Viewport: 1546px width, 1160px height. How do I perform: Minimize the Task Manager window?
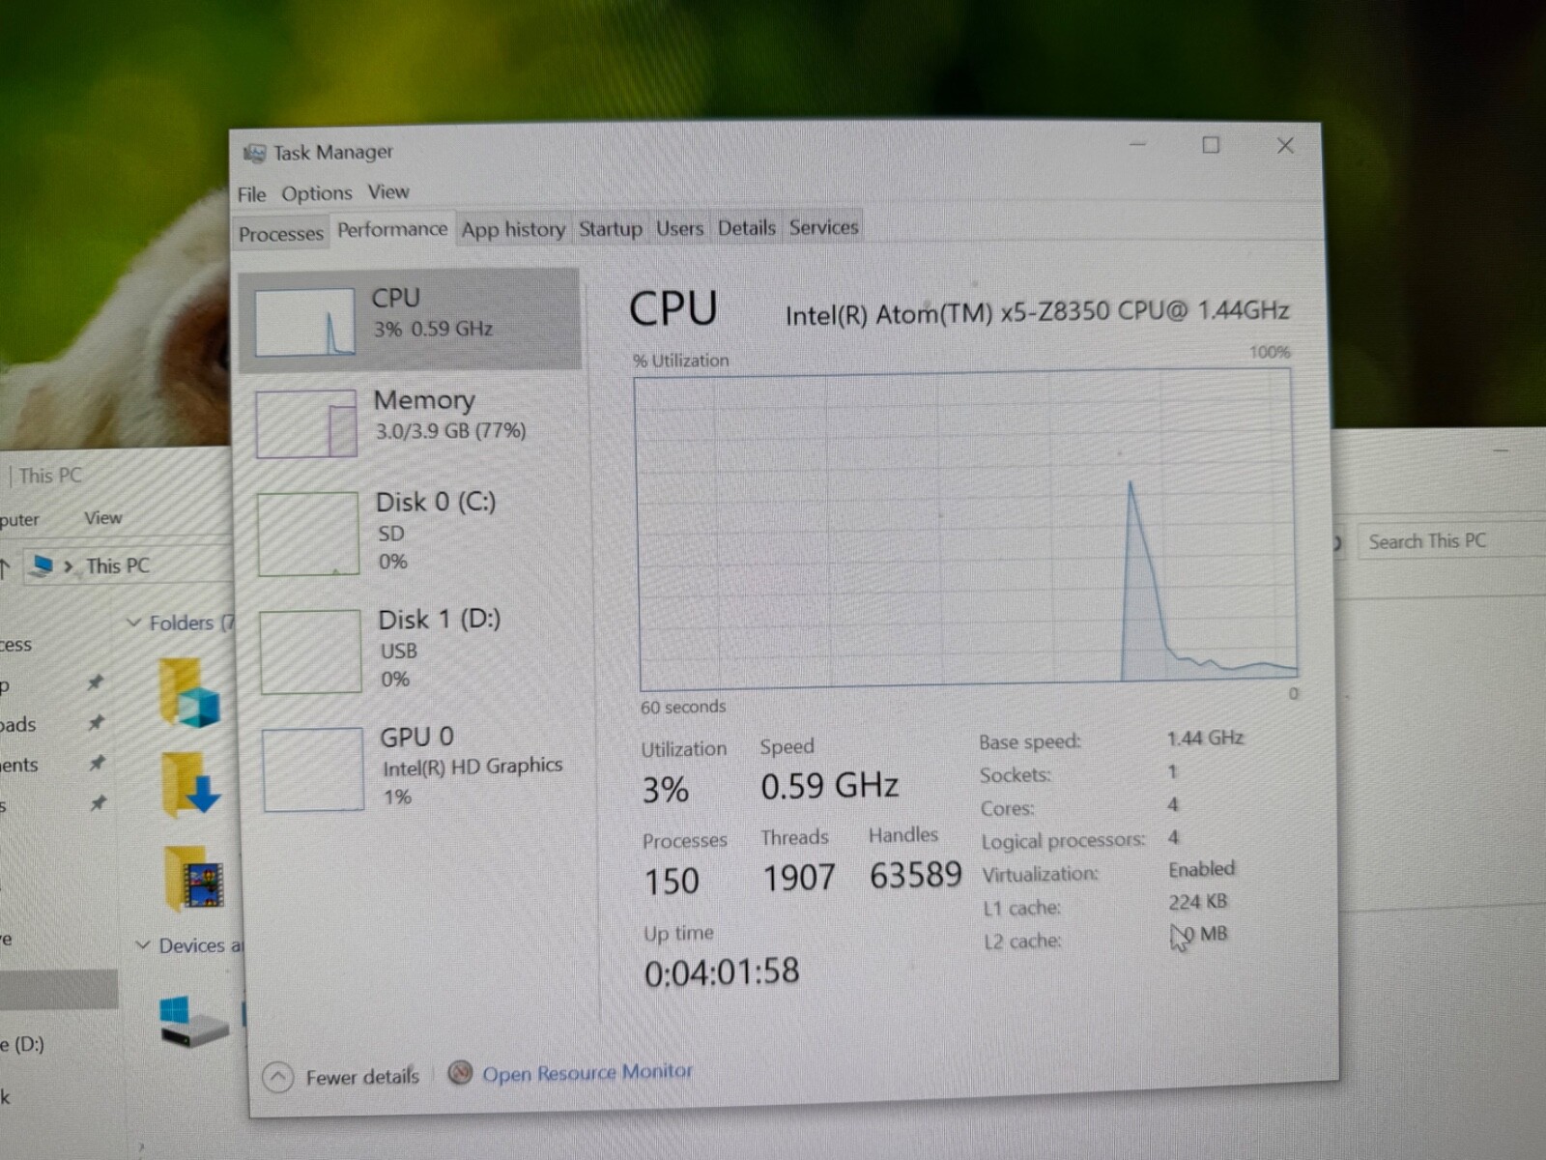click(x=1137, y=145)
